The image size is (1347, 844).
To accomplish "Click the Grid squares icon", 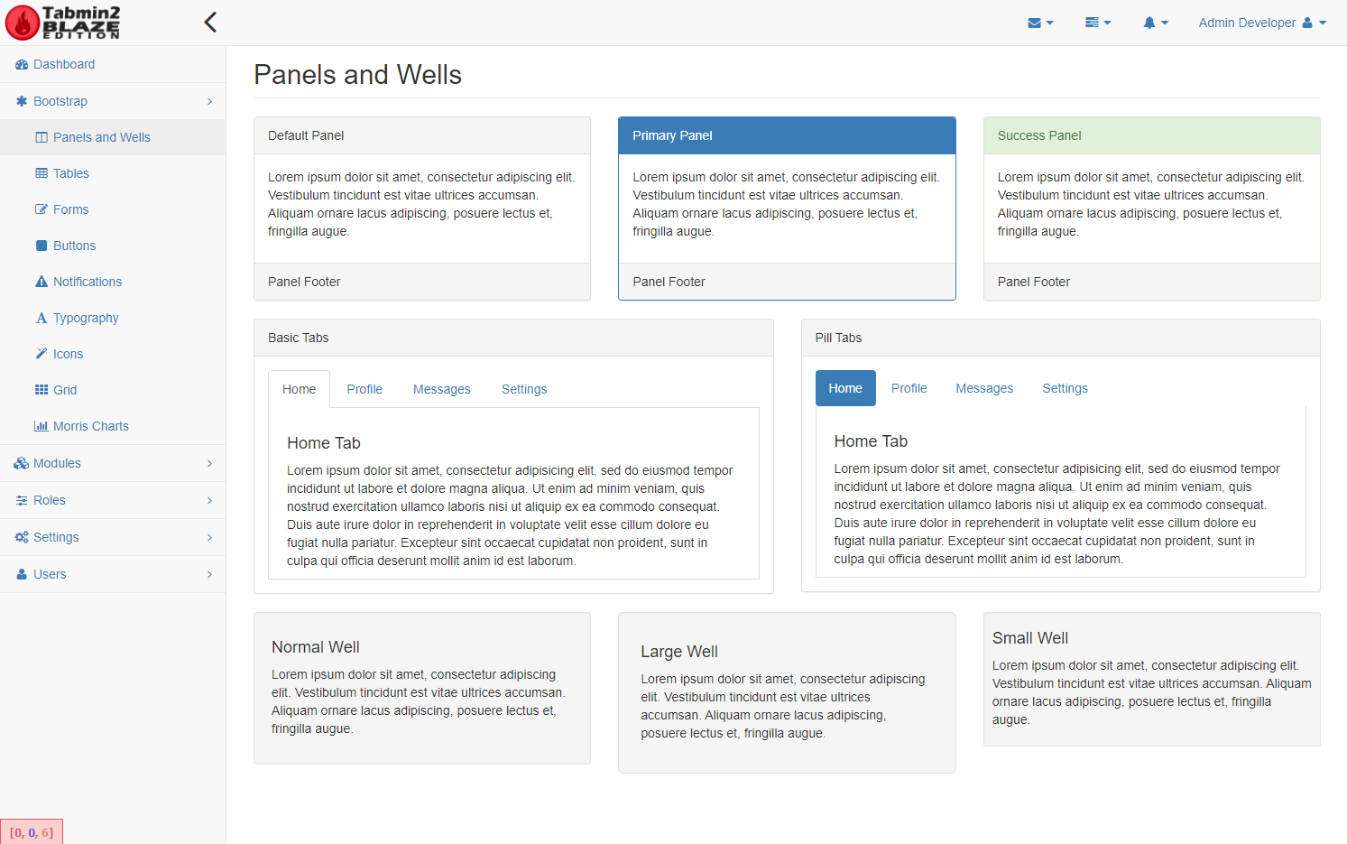I will [x=42, y=390].
